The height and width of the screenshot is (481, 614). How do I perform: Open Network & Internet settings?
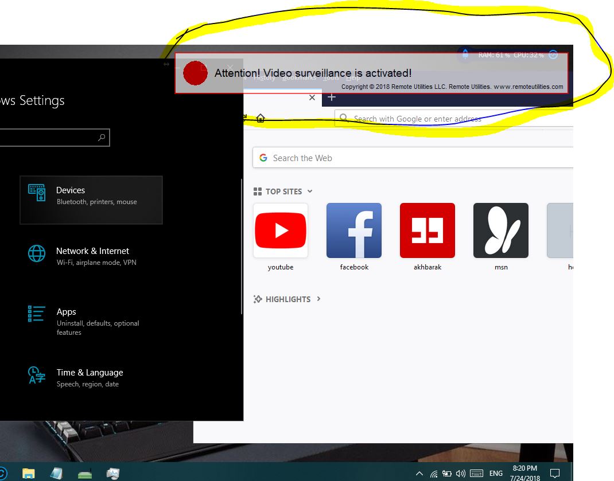coord(92,256)
